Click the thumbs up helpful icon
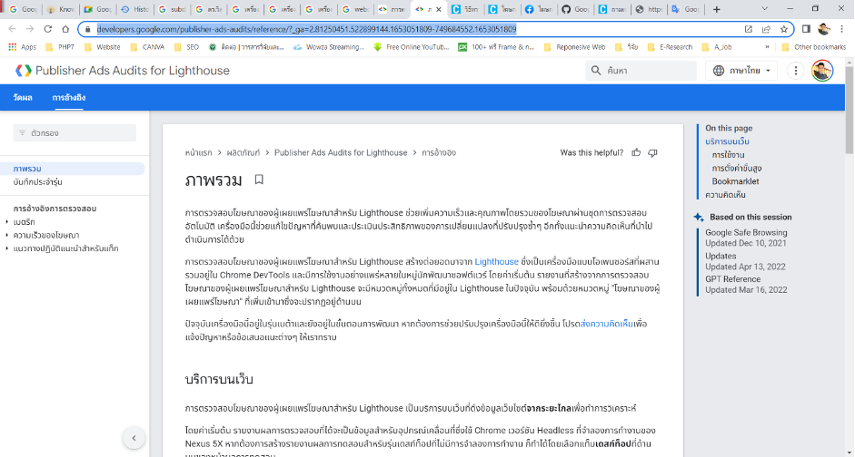This screenshot has width=855, height=457. coord(636,153)
